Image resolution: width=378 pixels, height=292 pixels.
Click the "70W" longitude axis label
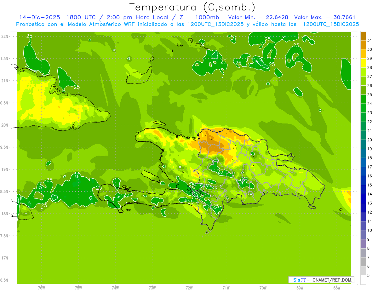[x=263, y=288]
